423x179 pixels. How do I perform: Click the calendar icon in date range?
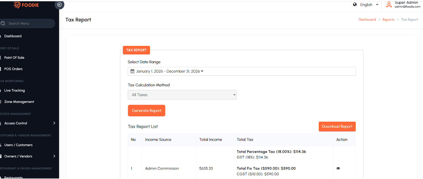tap(132, 71)
